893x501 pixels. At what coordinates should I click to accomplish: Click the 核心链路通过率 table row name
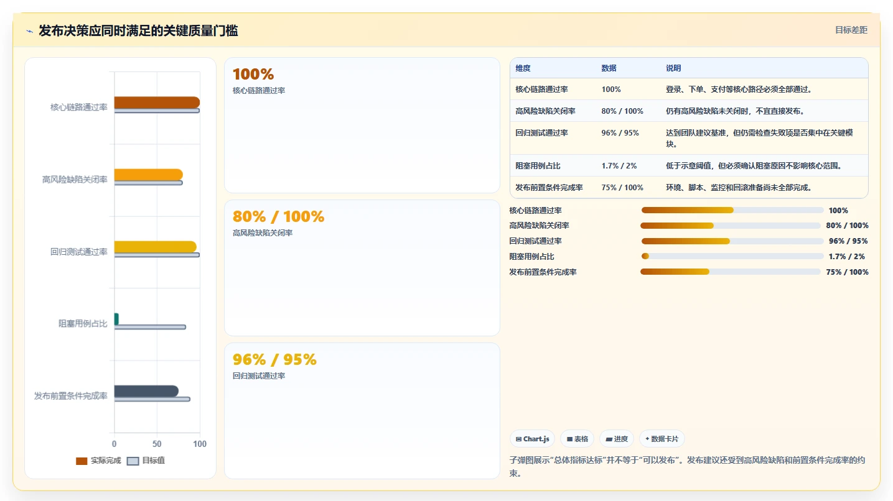tap(542, 90)
